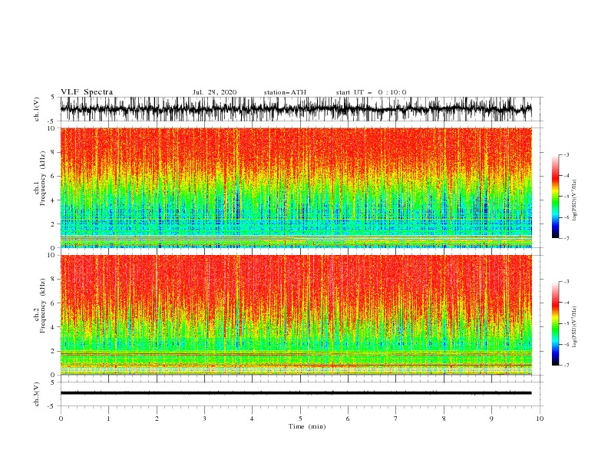
Task: Click the time axis tick label "6"
Action: 348,419
